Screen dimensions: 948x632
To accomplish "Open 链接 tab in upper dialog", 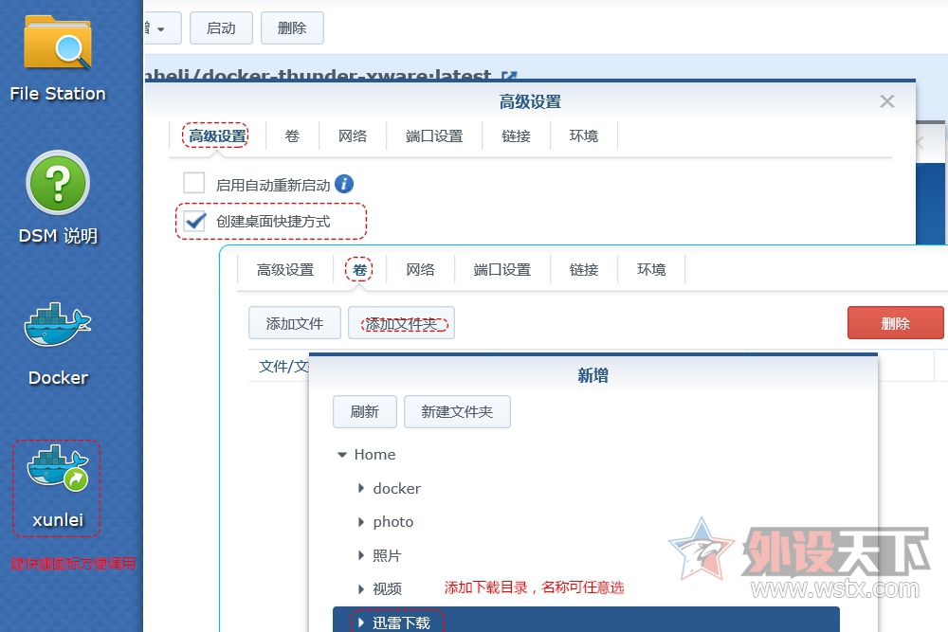I will (517, 135).
